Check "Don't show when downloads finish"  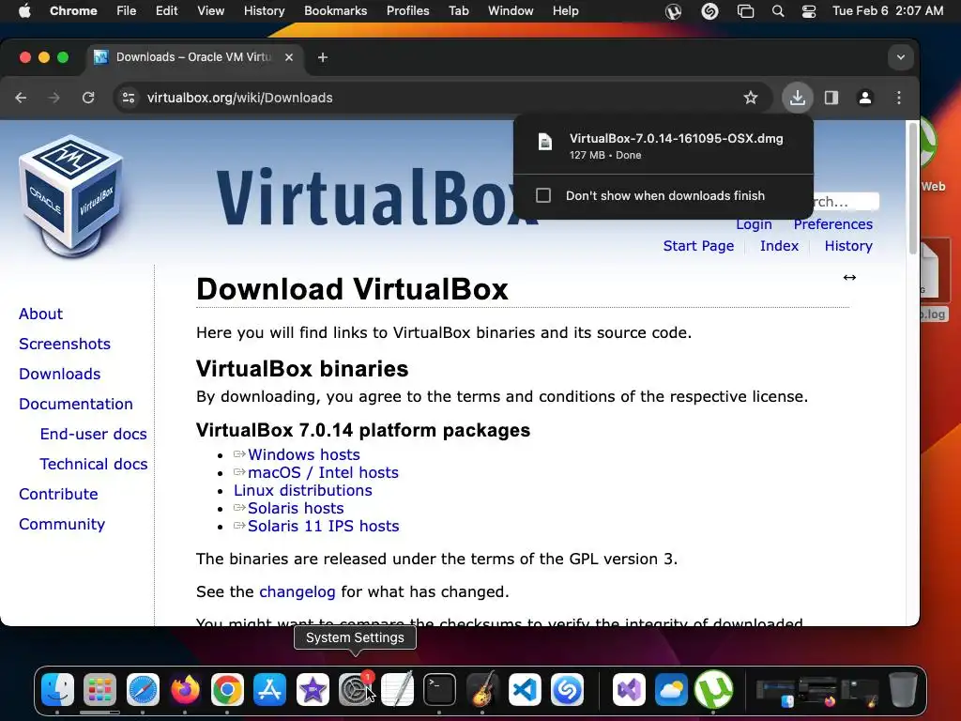pos(543,195)
